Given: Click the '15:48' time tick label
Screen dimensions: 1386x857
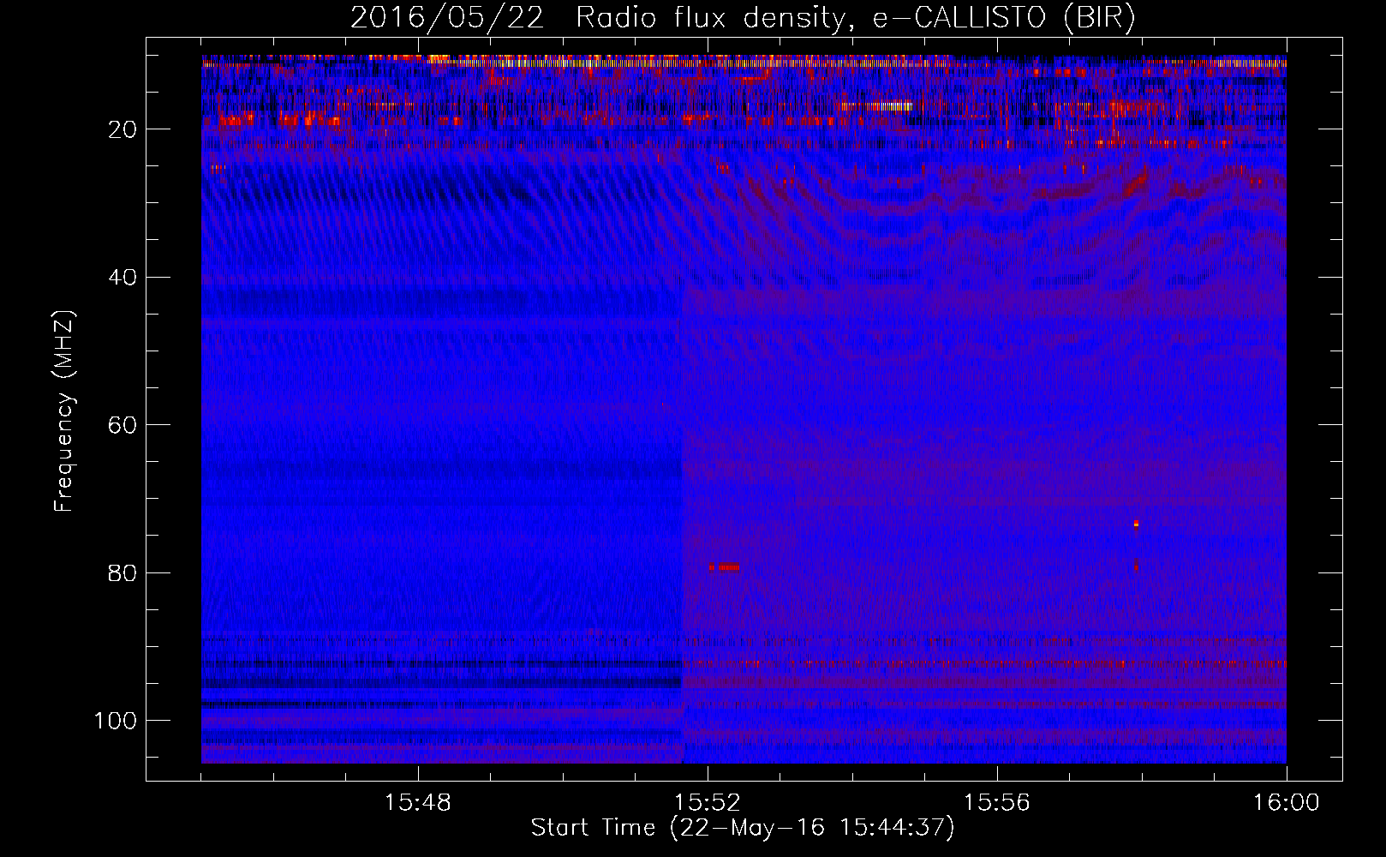Looking at the screenshot, I should 418,803.
